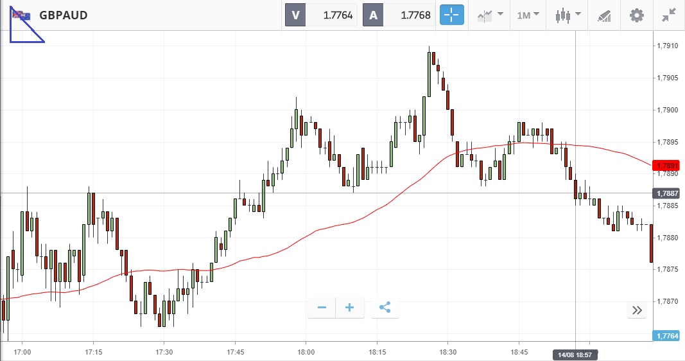
Task: Open chart settings gear
Action: point(636,15)
